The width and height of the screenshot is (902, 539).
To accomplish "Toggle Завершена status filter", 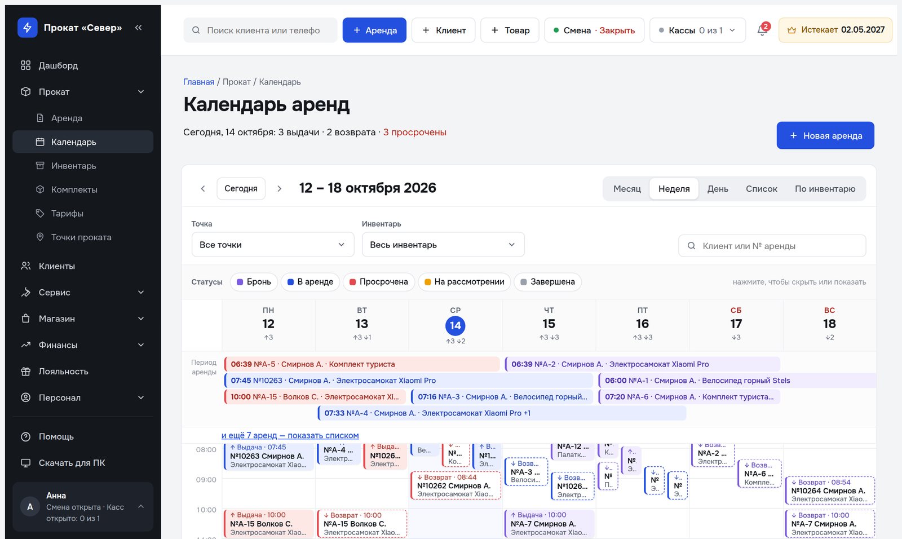I will 547,282.
